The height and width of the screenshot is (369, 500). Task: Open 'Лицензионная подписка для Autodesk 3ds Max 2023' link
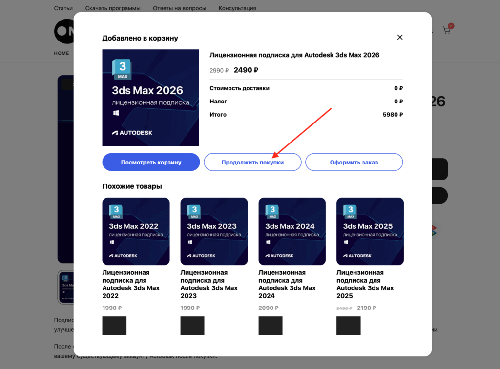tap(209, 284)
